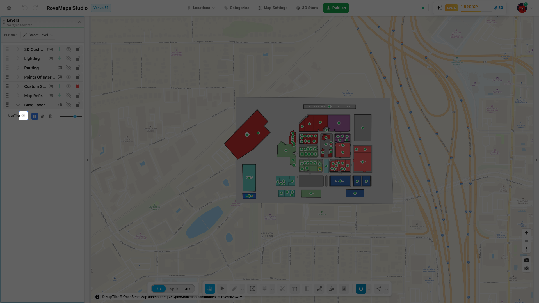Viewport: 539px width, 303px height.
Task: Toggle the magnet snapping tool
Action: coord(361,289)
